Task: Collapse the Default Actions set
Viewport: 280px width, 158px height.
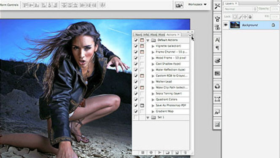Action: pyautogui.click(x=148, y=40)
